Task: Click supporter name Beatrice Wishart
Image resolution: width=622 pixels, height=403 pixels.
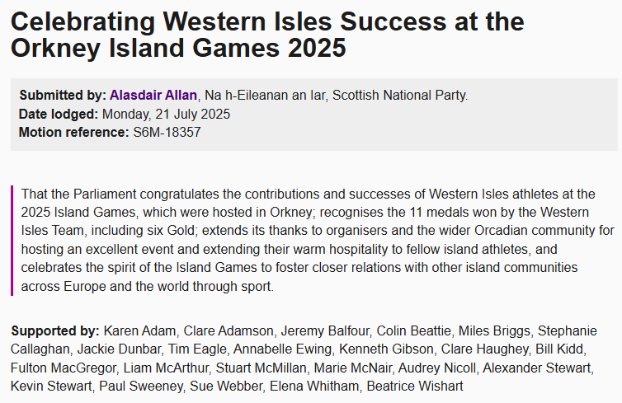Action: click(x=415, y=386)
